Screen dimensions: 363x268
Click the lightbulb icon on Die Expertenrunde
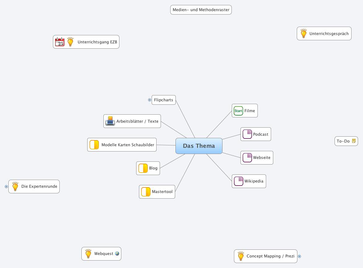[x=15, y=186]
